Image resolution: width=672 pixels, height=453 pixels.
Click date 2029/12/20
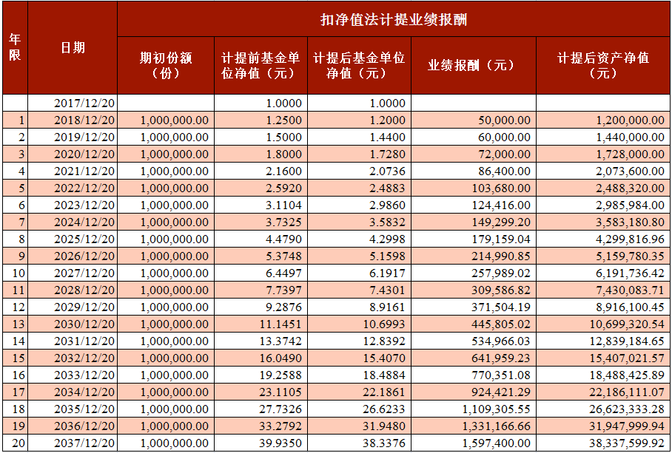click(73, 307)
